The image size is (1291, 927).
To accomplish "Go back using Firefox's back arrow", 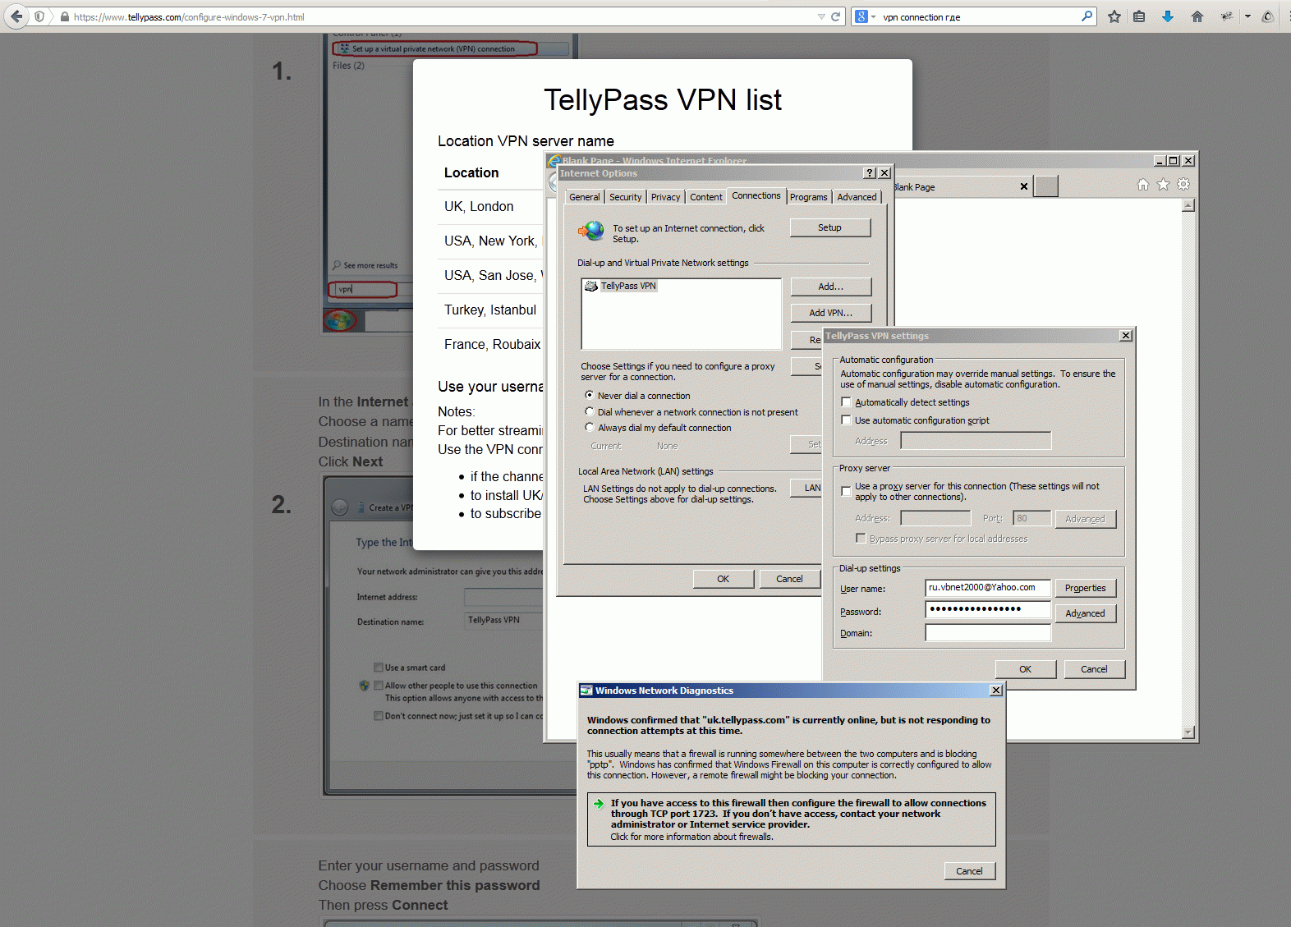I will [16, 16].
